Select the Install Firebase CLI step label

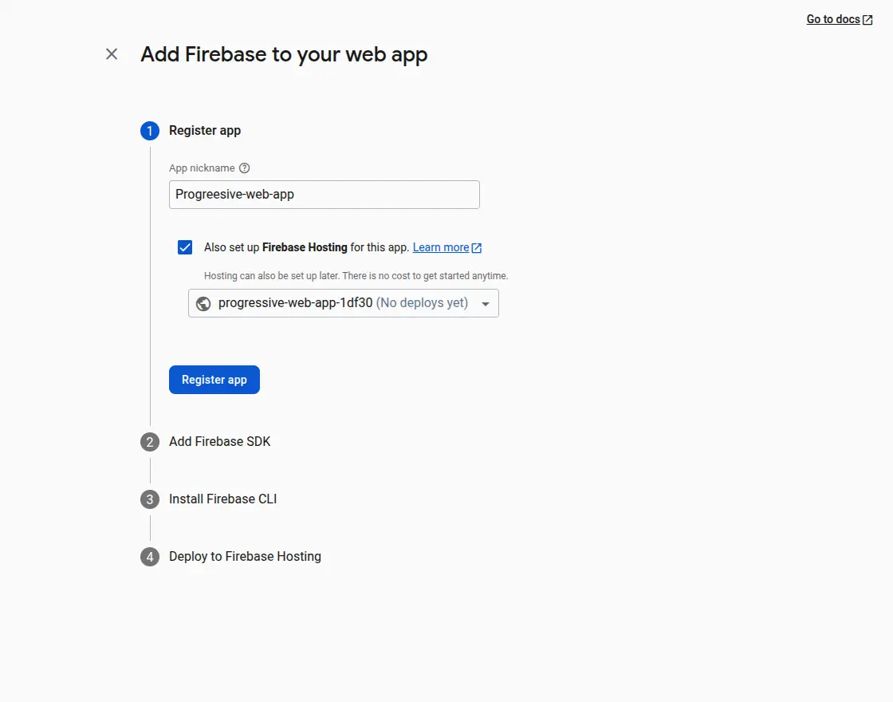pos(222,499)
